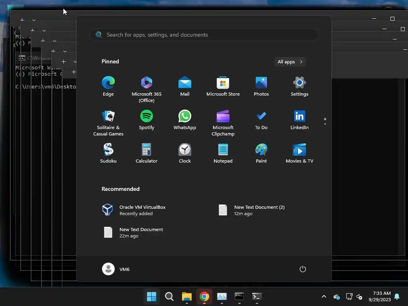Select the C:\Windows Terminal tab
408x306 pixels.
pos(35,58)
